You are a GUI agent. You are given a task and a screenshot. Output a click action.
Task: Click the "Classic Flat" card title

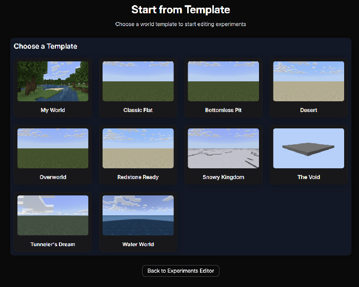[x=138, y=110]
